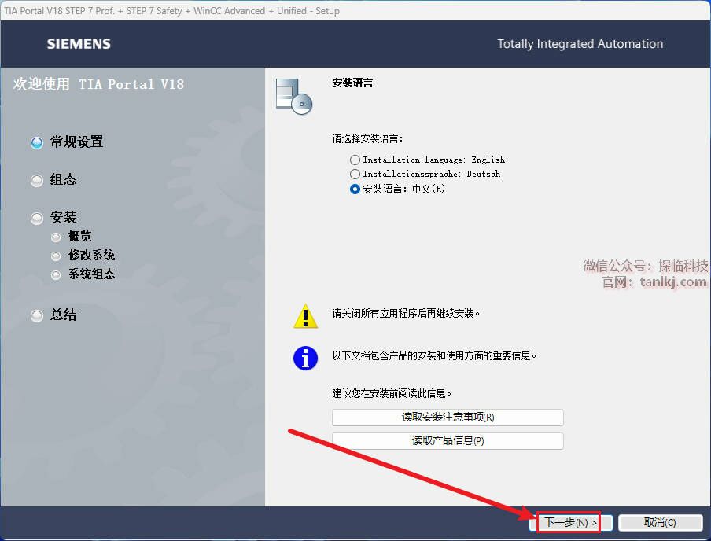Select the 安装 step bullet

[x=37, y=218]
